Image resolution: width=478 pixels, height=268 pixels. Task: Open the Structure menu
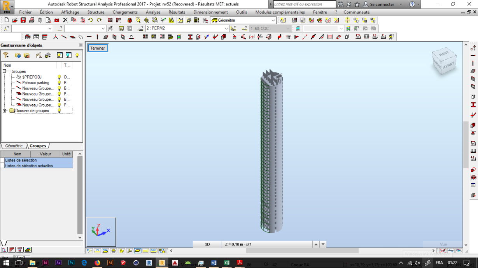coord(96,12)
